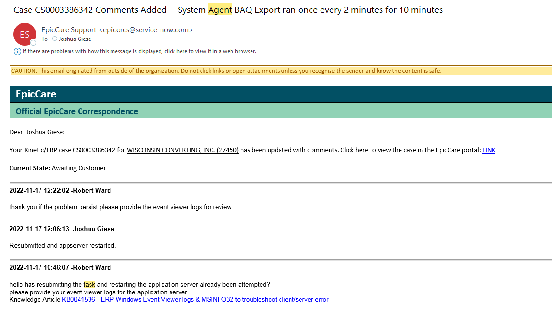Viewport: 552px width, 321px height.
Task: Click sender EpicCare Support email address
Action: tap(146, 30)
